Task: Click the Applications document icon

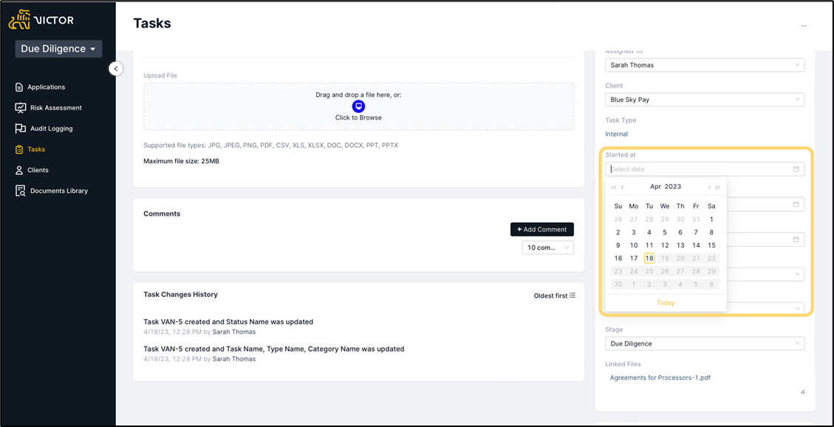Action: tap(19, 87)
